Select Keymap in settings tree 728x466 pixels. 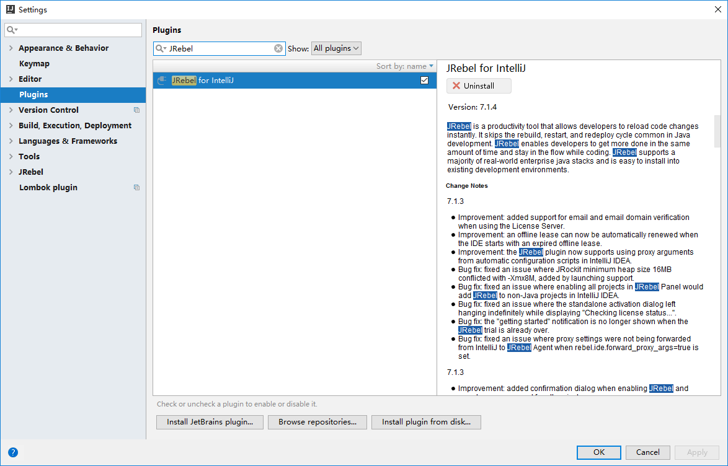(34, 64)
